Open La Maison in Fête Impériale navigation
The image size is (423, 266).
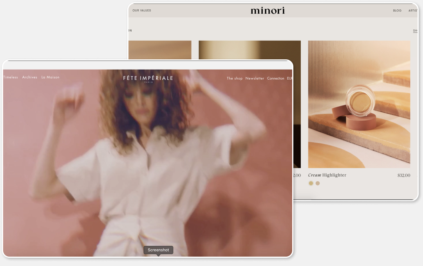(x=51, y=77)
